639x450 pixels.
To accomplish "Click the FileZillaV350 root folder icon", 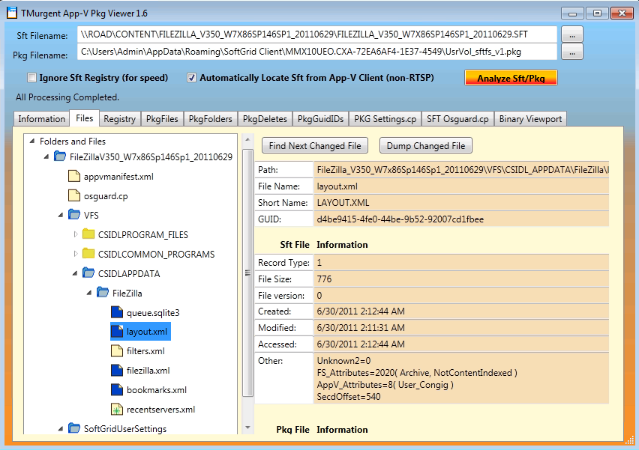I will click(60, 156).
